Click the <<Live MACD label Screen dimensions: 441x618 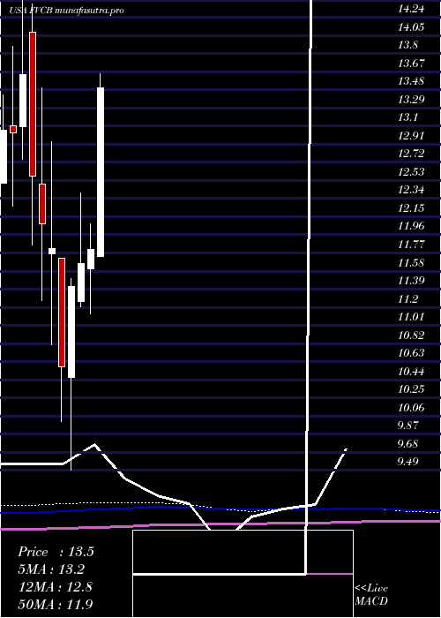[371, 594]
